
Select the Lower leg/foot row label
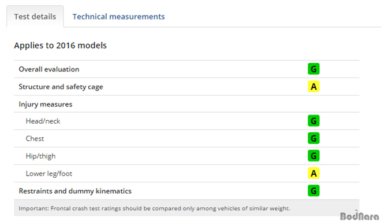tap(49, 174)
